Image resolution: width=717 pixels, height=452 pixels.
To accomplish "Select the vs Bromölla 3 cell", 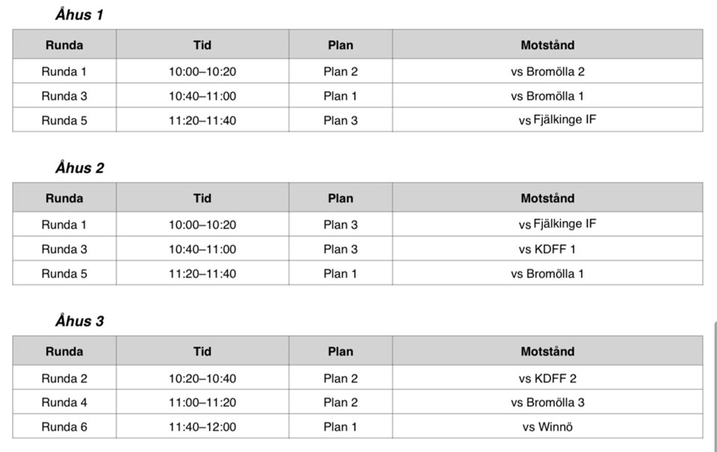I will click(x=547, y=403).
